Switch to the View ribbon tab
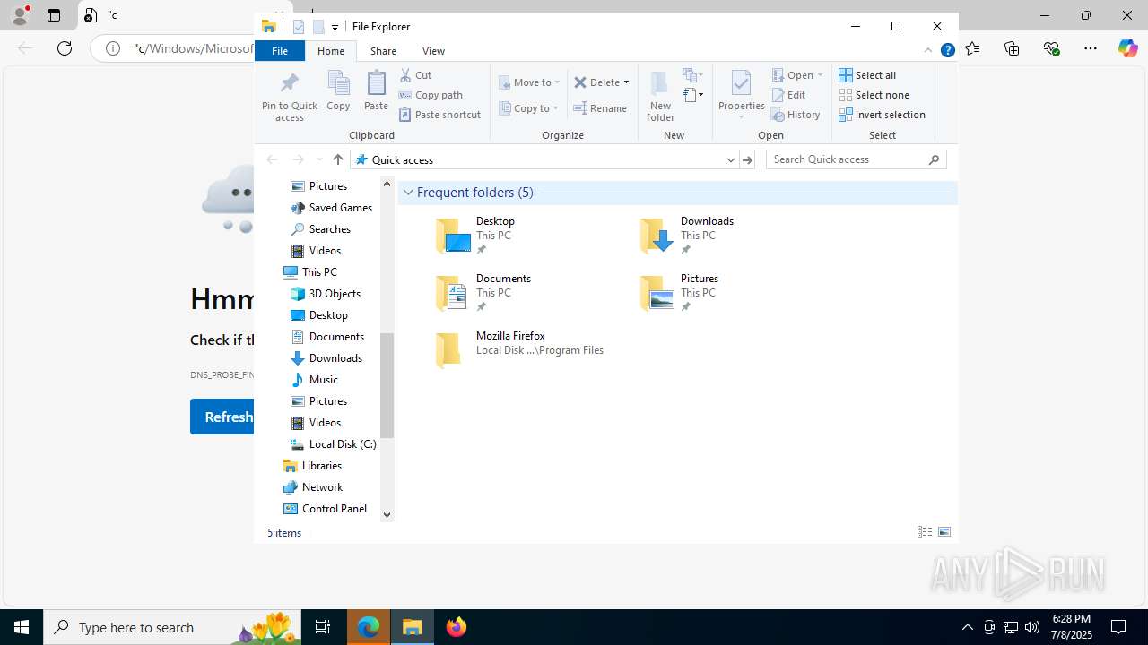The image size is (1148, 645). 433,51
